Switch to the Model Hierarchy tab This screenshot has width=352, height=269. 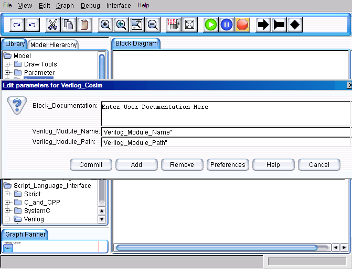pyautogui.click(x=54, y=45)
